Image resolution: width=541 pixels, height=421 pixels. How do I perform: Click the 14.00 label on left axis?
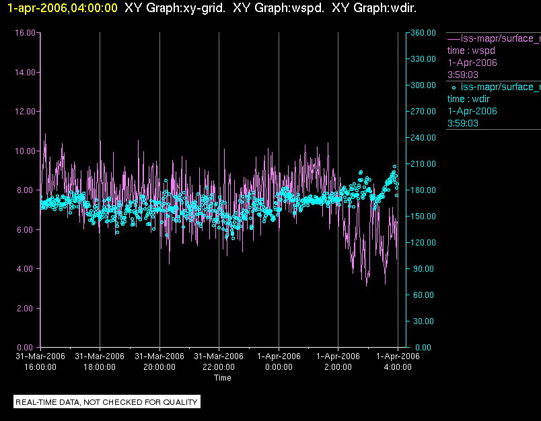pos(25,73)
